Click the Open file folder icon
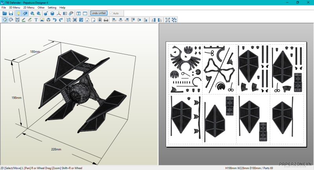Viewport: 314px width, 170px height. [x=5, y=13]
